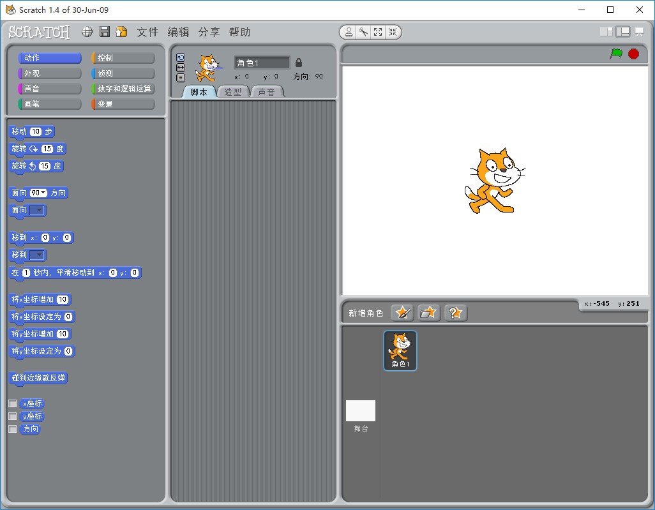Screen dimensions: 655x510
Task: Select the stamp duplicate tool
Action: pos(349,32)
